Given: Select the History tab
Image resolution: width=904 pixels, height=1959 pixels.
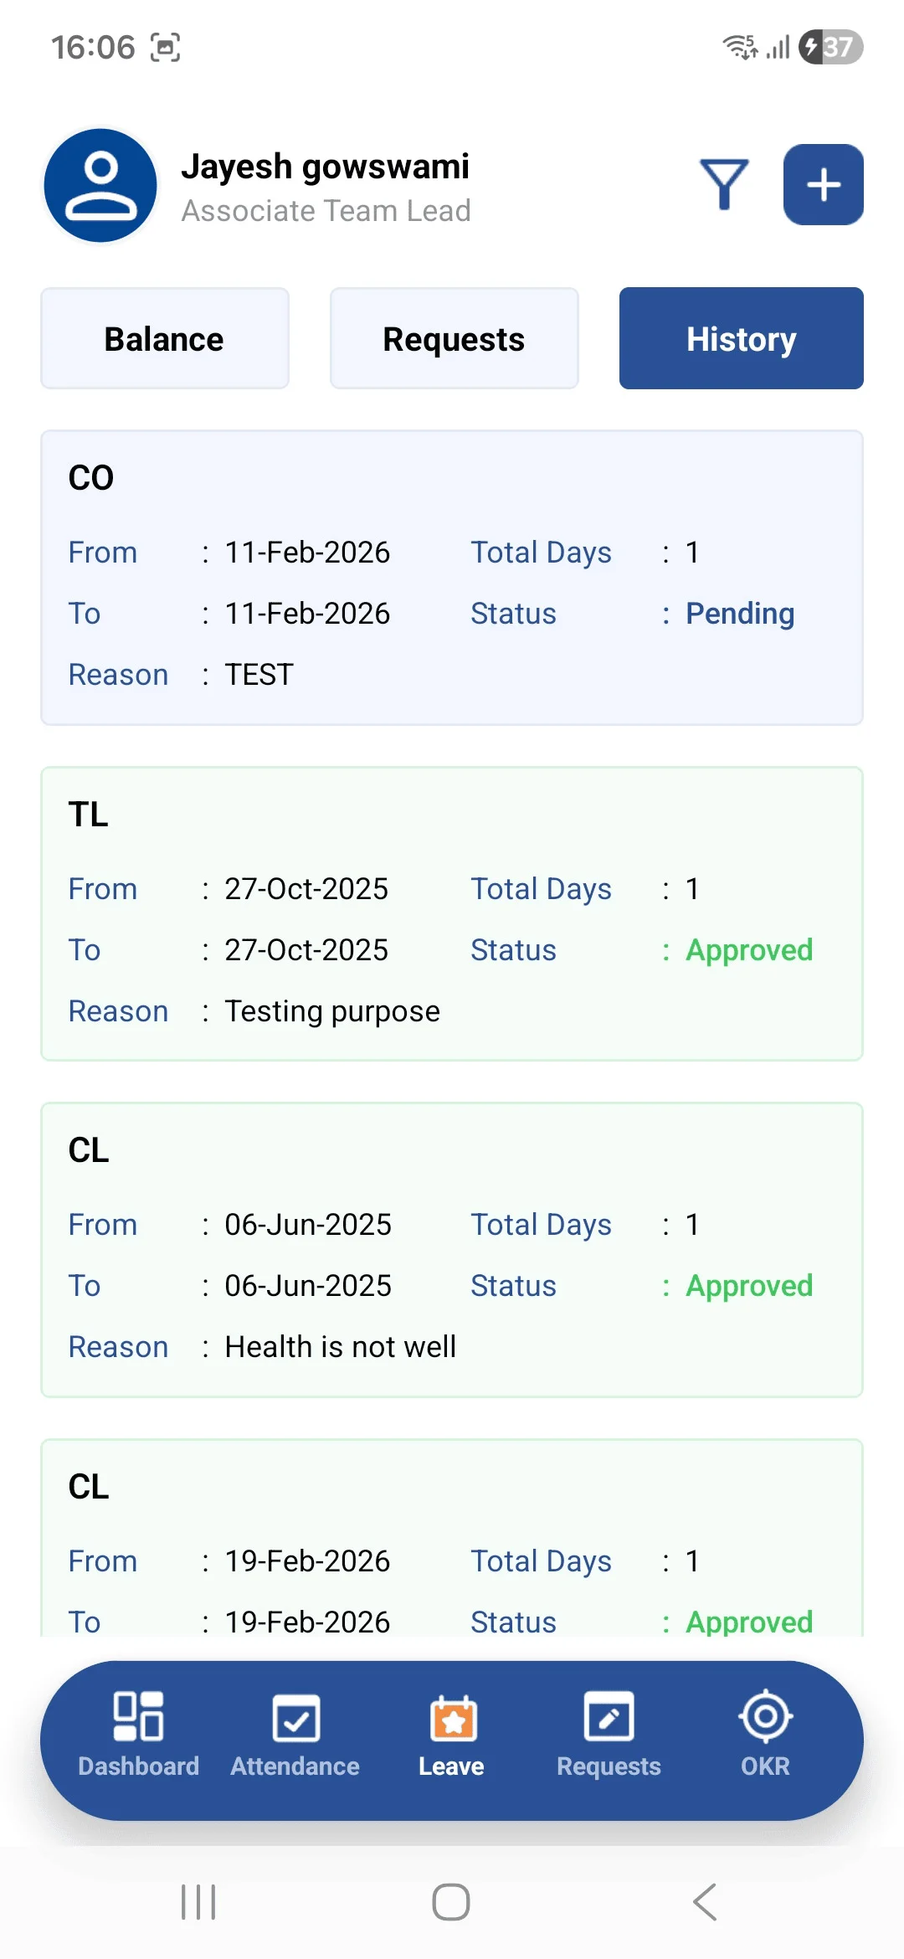Looking at the screenshot, I should pos(741,339).
